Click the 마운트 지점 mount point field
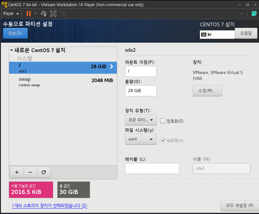Viewport: 259px width, 214px height. 141,71
